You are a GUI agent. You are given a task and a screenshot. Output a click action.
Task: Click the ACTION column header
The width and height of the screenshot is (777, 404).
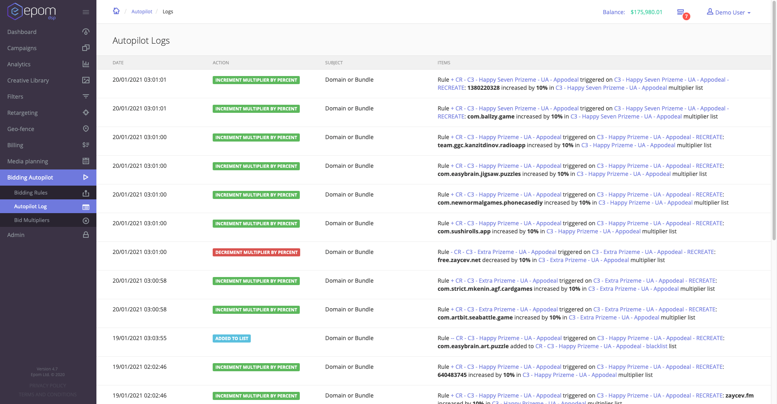coord(221,63)
